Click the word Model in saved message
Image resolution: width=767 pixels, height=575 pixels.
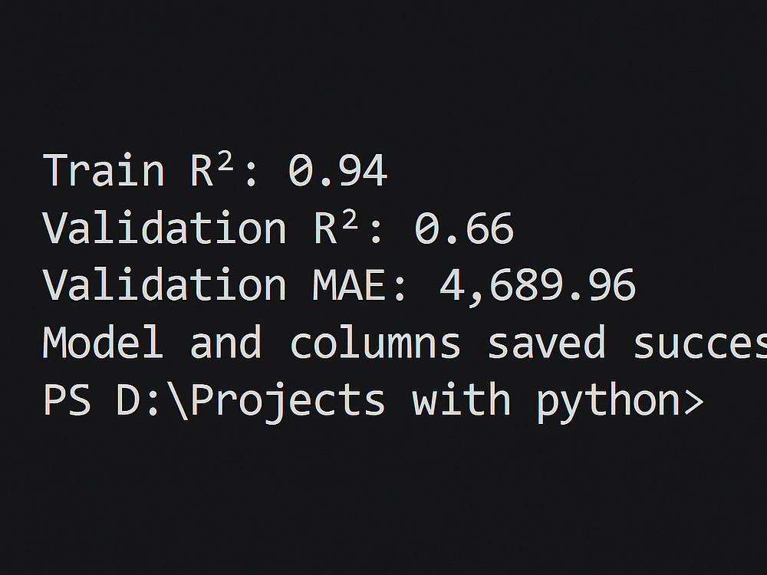tap(103, 342)
